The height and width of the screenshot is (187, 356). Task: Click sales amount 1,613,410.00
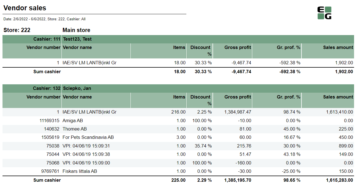[x=340, y=112]
